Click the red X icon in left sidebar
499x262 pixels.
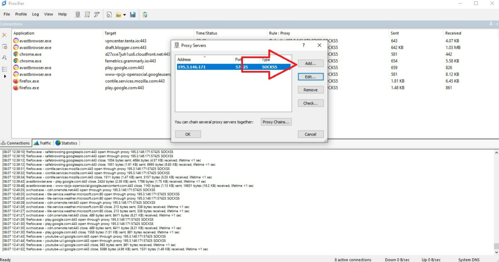tap(5, 35)
